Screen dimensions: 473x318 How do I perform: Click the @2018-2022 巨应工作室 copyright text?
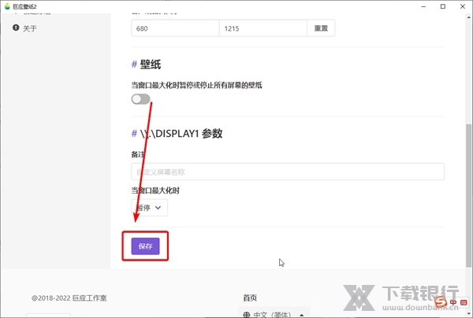(x=69, y=298)
